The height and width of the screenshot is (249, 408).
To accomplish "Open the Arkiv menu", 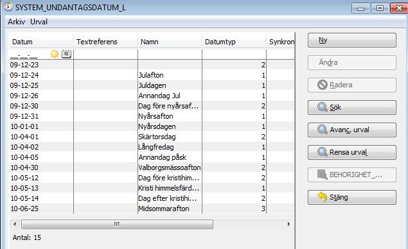I will (17, 22).
